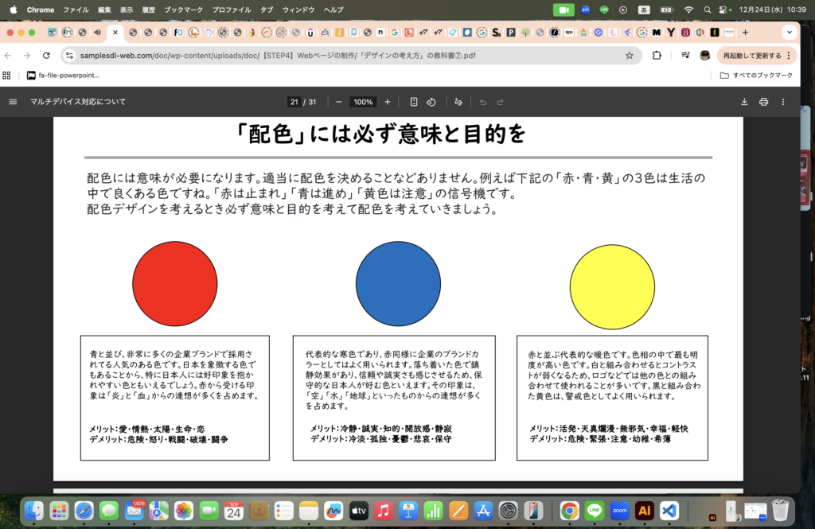Open PDF viewer more actions menu
Screen dimensions: 815x529
pos(783,102)
